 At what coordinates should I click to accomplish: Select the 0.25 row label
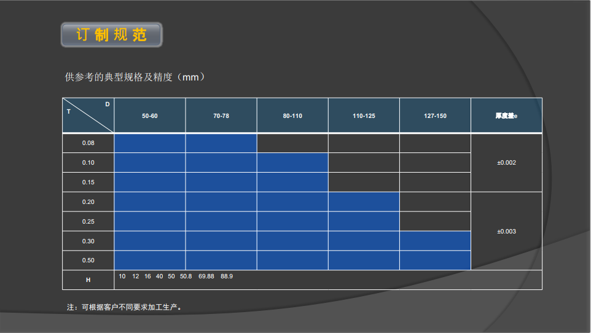pyautogui.click(x=88, y=222)
